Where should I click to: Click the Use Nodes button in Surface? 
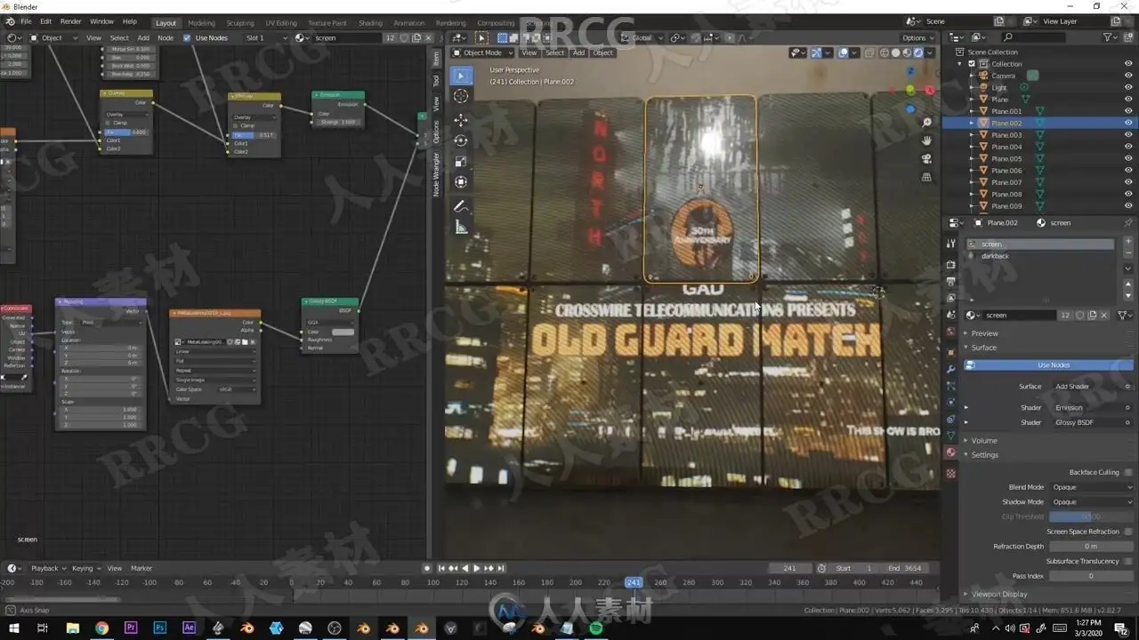point(1053,365)
